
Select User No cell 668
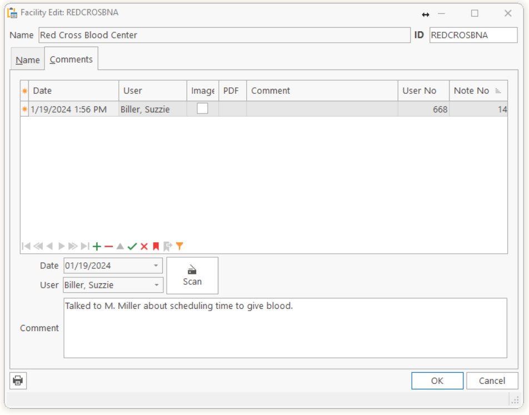[424, 109]
